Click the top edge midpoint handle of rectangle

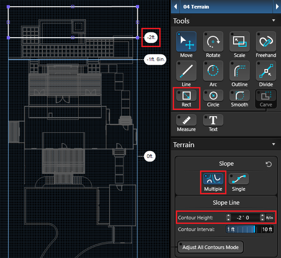pos(72,7)
